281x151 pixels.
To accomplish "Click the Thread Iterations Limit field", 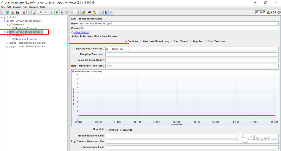I will click(x=192, y=136).
